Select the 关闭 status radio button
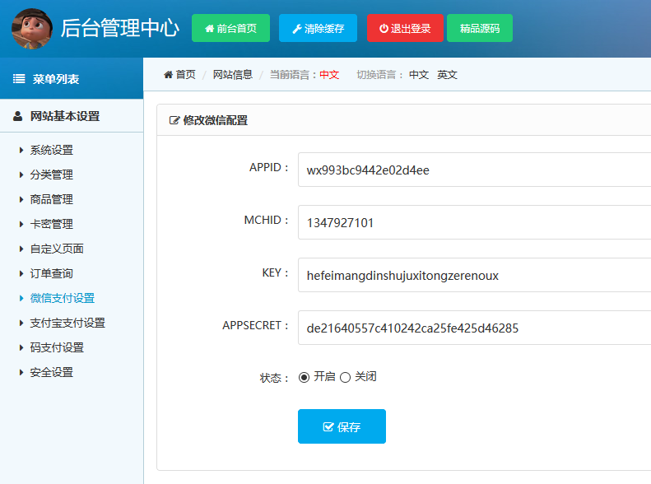The width and height of the screenshot is (651, 484). point(346,377)
